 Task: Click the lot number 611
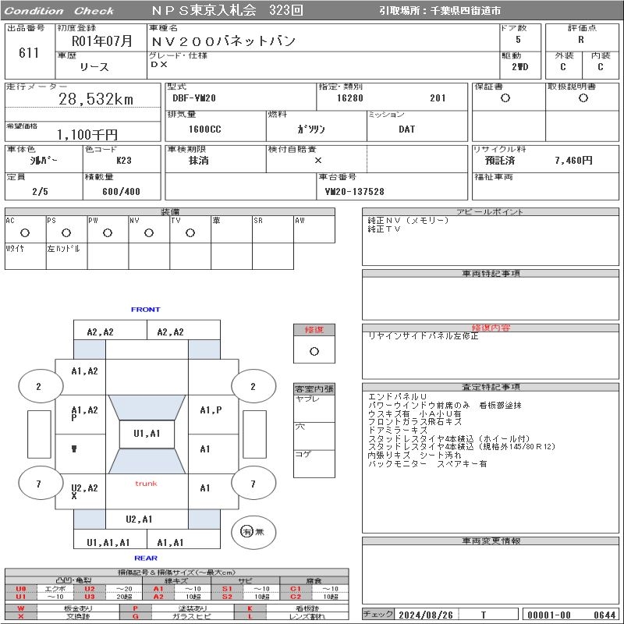(29, 52)
